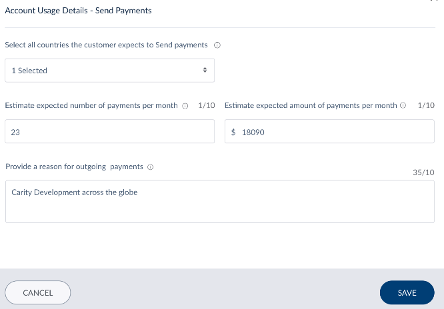Click the 1/10 counter above amount field
The width and height of the screenshot is (444, 309).
point(425,106)
